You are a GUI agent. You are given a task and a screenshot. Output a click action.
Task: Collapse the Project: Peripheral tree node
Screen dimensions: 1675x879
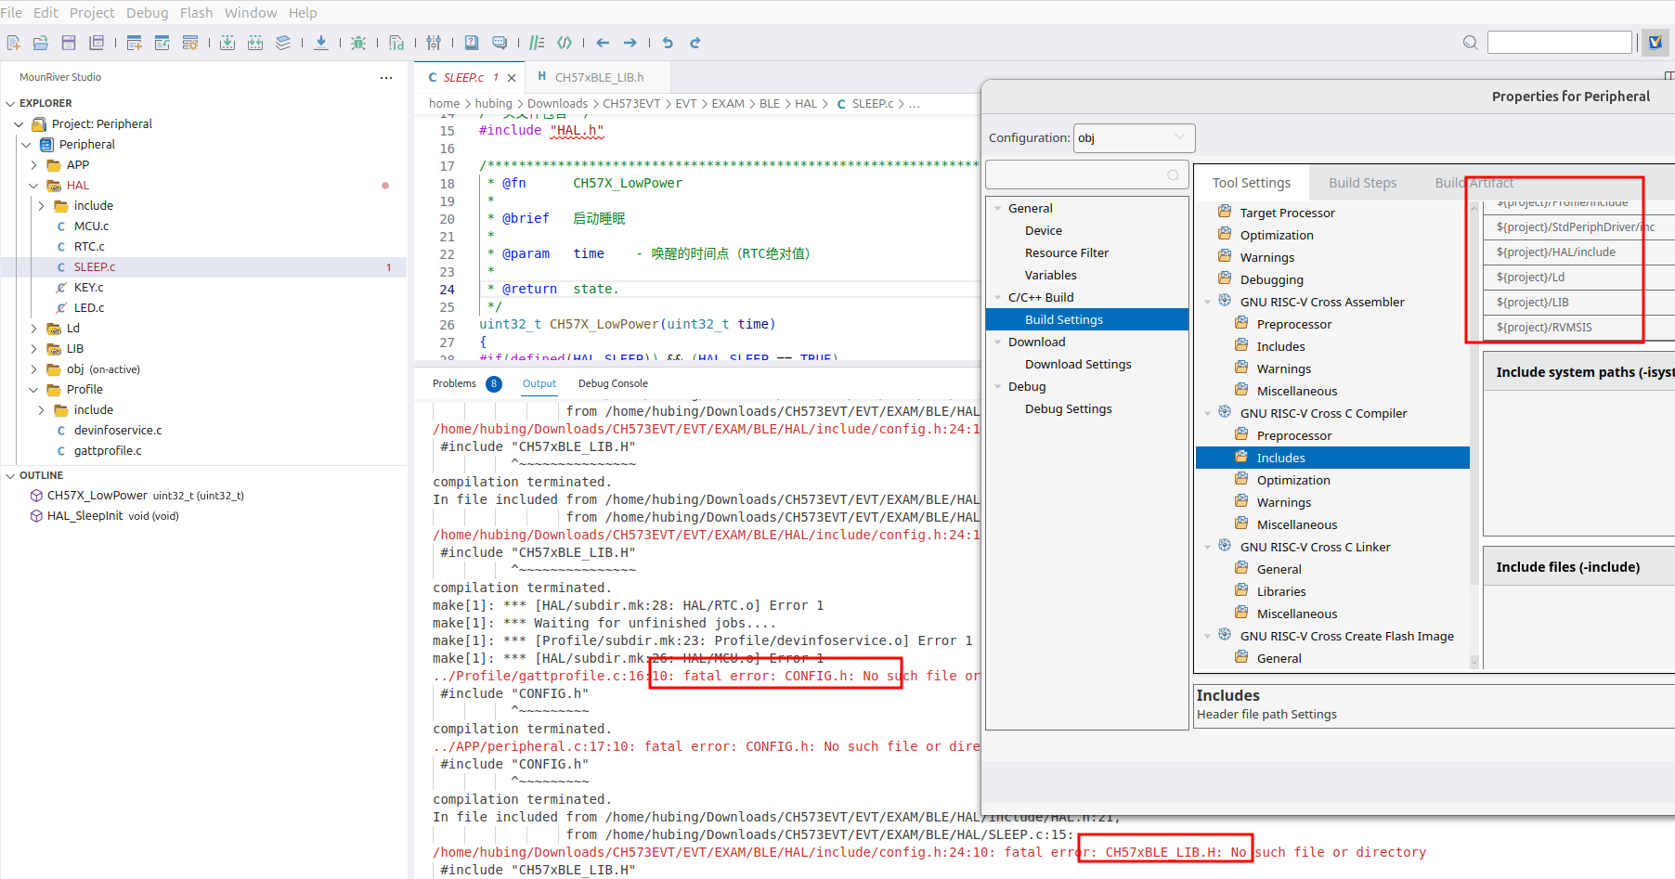(x=19, y=124)
